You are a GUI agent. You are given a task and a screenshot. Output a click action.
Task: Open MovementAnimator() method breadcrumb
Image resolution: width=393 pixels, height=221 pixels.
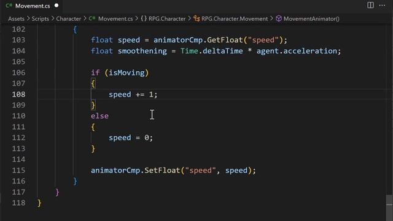click(311, 19)
